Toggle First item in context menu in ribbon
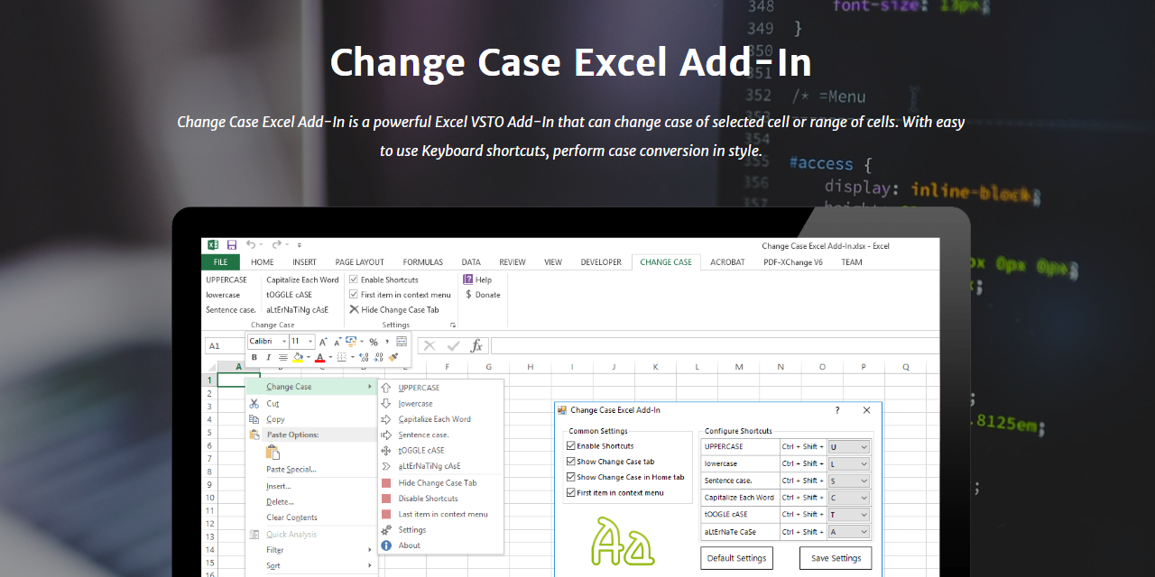This screenshot has width=1155, height=577. (x=354, y=295)
